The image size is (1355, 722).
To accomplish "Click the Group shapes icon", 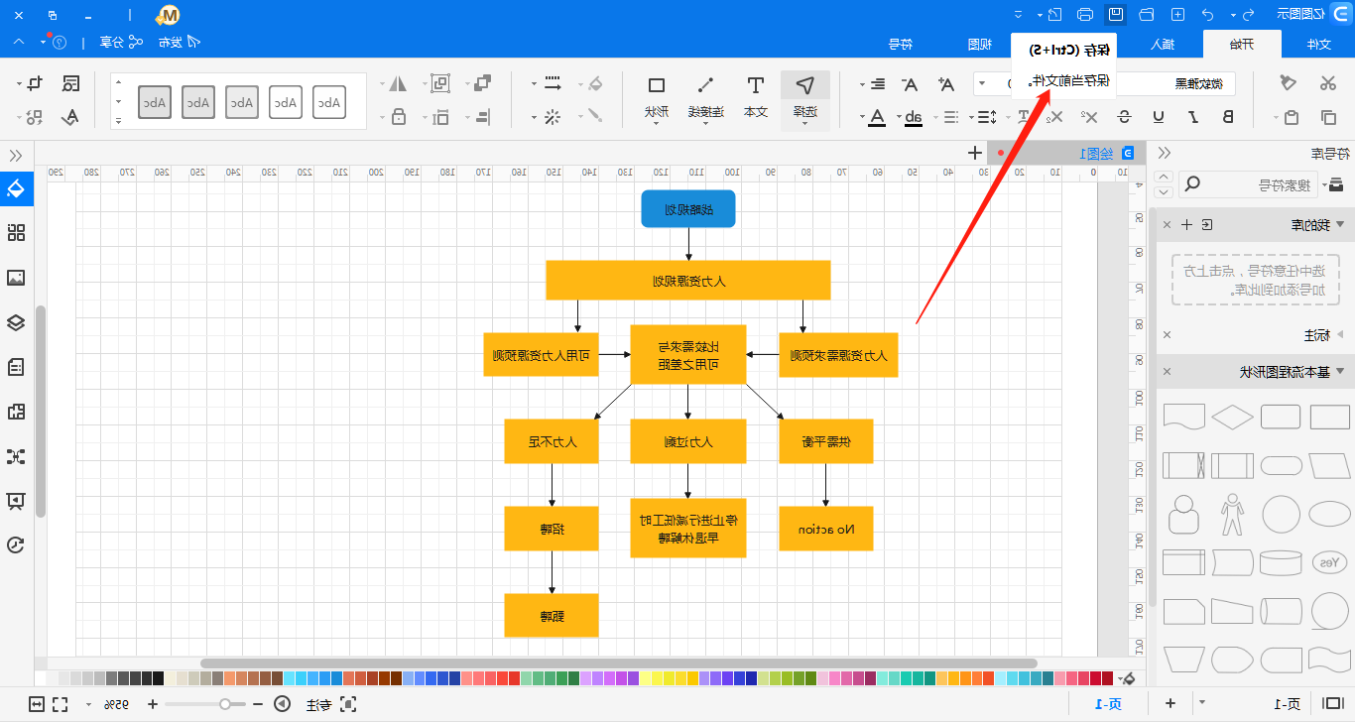I will click(x=441, y=83).
